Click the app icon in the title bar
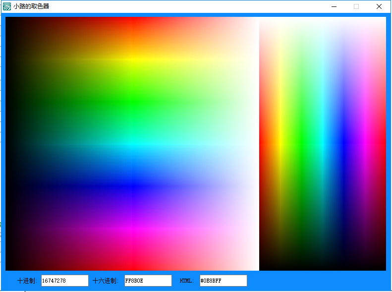 [x=7, y=6]
